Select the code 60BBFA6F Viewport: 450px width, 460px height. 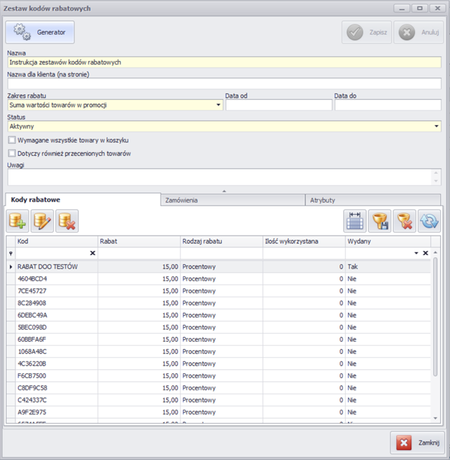tap(31, 340)
